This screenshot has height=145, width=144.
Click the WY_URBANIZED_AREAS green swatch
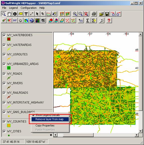[9, 68]
